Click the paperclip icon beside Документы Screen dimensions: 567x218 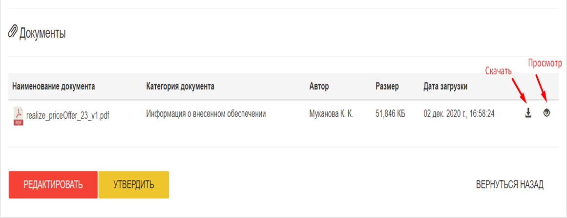(x=13, y=33)
